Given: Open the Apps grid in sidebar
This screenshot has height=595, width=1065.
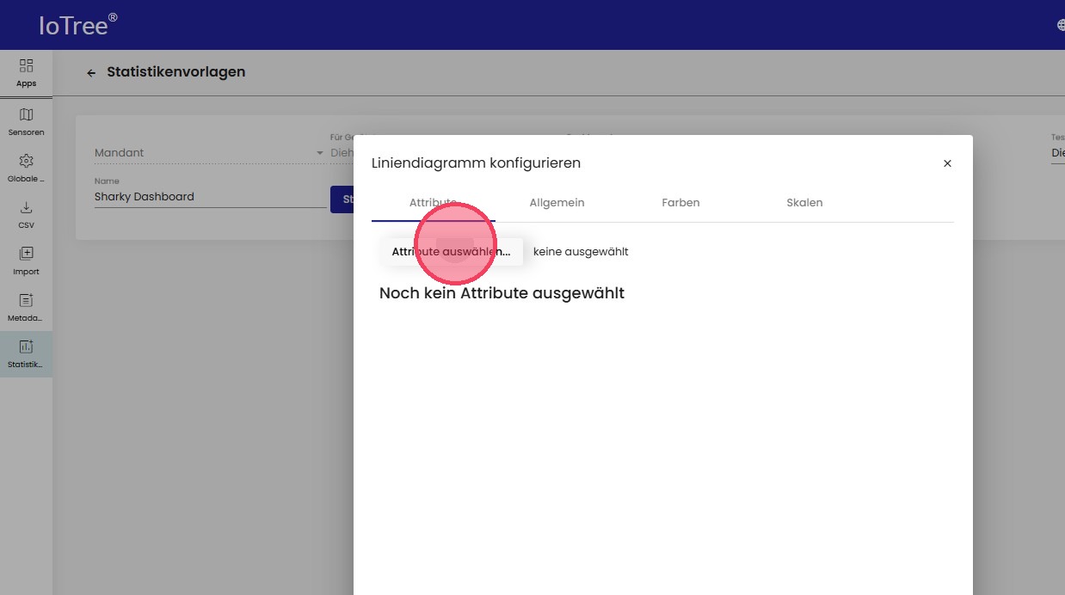Looking at the screenshot, I should 26,72.
